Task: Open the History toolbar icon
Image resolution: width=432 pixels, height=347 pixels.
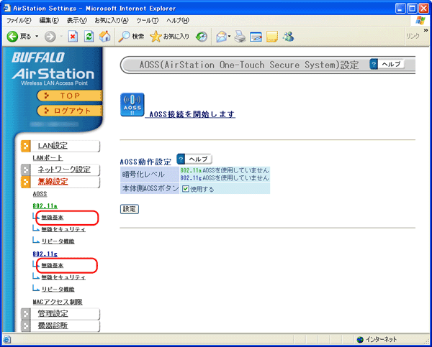Action: pos(202,36)
